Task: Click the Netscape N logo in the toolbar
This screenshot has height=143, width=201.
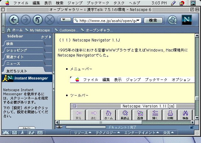Action: (x=187, y=20)
